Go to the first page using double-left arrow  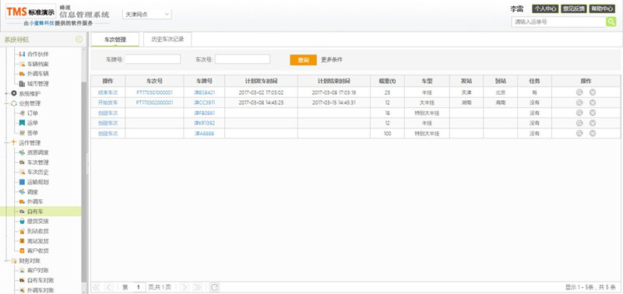(97, 287)
